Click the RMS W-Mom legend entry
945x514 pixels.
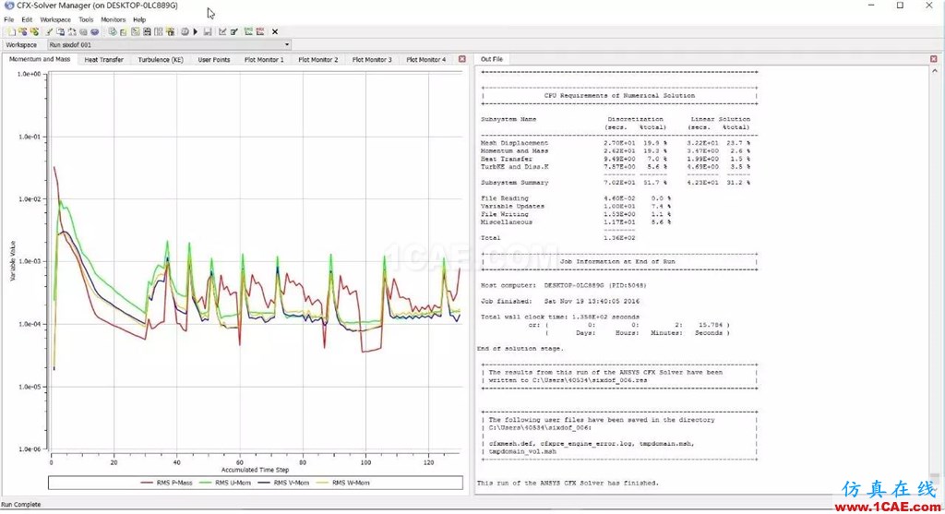click(x=343, y=483)
